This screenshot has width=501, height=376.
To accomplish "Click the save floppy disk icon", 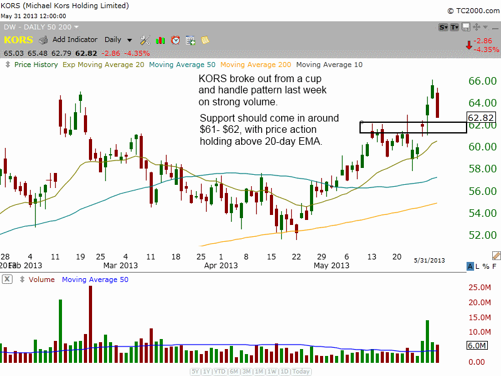I will tap(465, 27).
